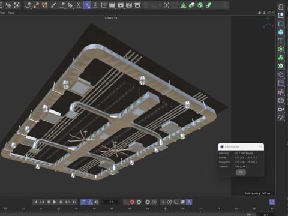Click the purple timeline corner button
This screenshot has width=288, height=216.
(272, 202)
